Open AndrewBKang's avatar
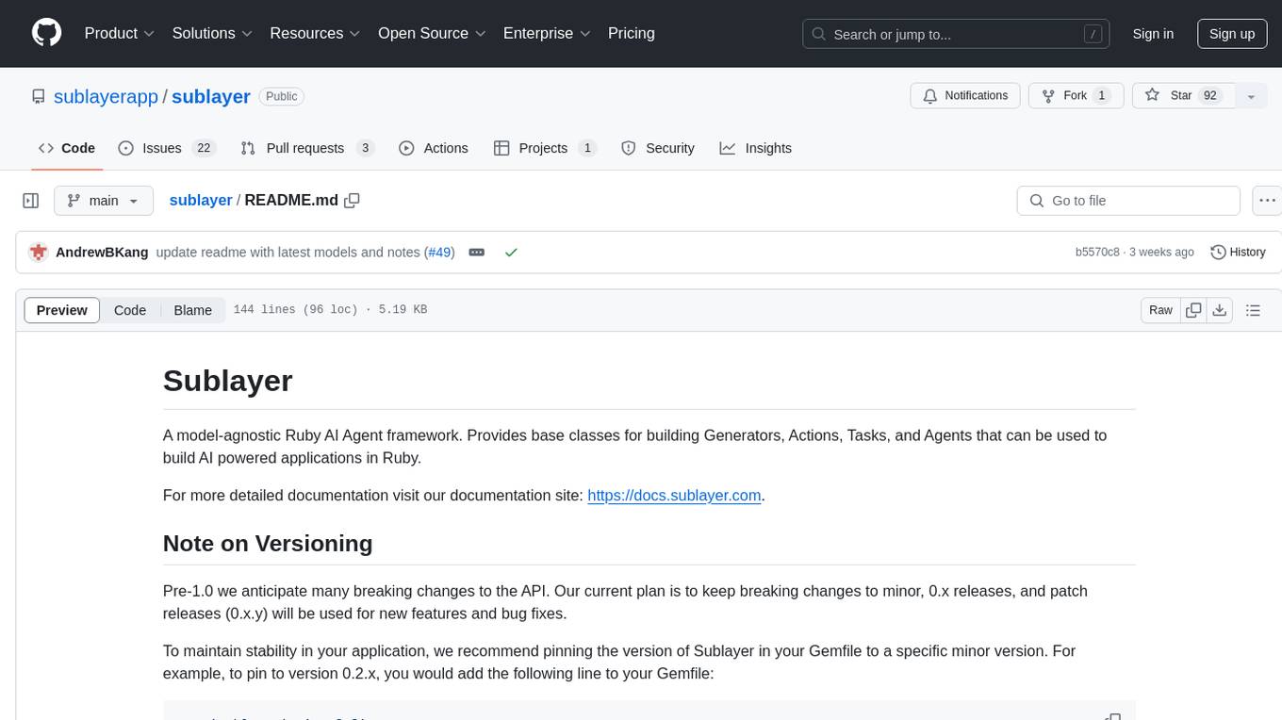The height and width of the screenshot is (720, 1282). (x=39, y=253)
